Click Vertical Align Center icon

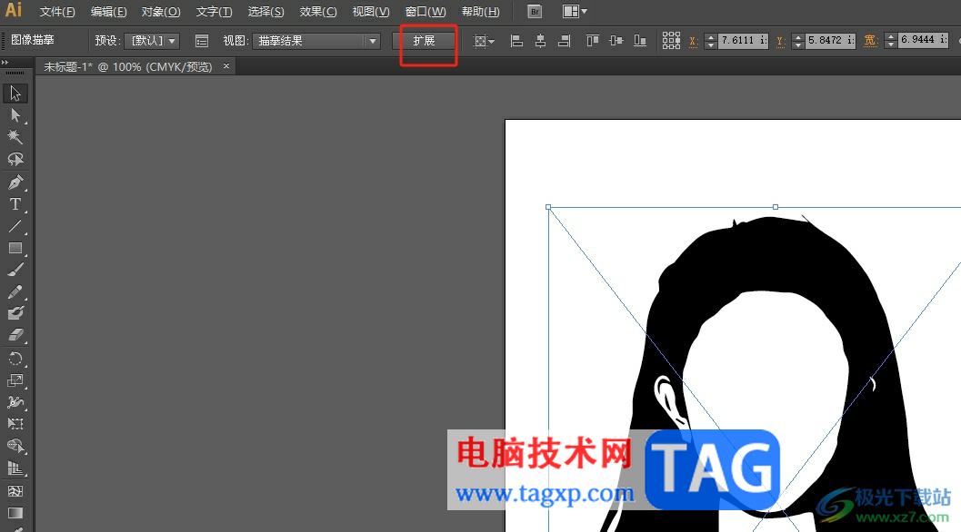coord(616,41)
